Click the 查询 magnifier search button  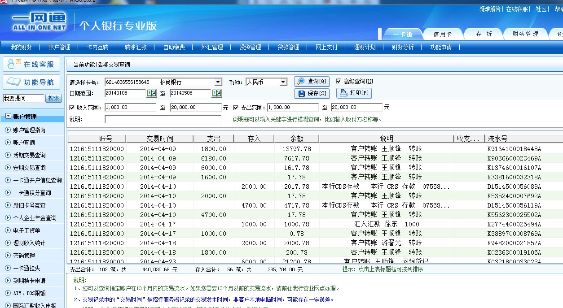tap(312, 82)
